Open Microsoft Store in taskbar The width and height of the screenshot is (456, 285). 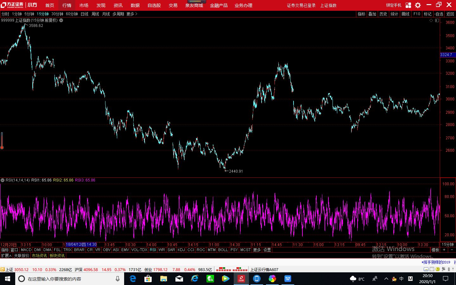pos(148,279)
